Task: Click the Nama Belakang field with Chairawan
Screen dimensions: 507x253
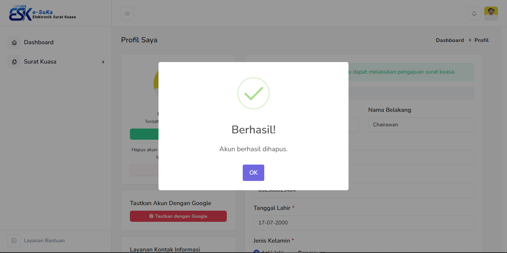Action: pyautogui.click(x=421, y=125)
